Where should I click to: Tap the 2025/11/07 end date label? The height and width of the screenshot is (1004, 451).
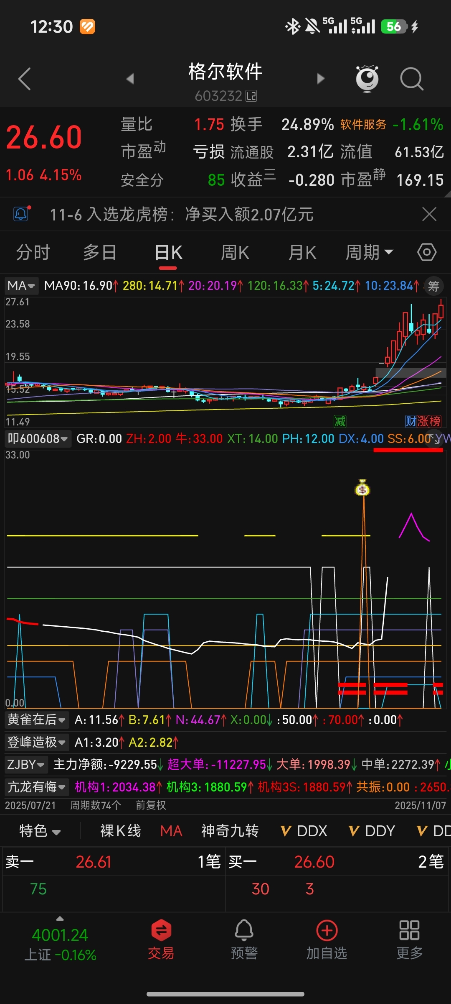[420, 805]
